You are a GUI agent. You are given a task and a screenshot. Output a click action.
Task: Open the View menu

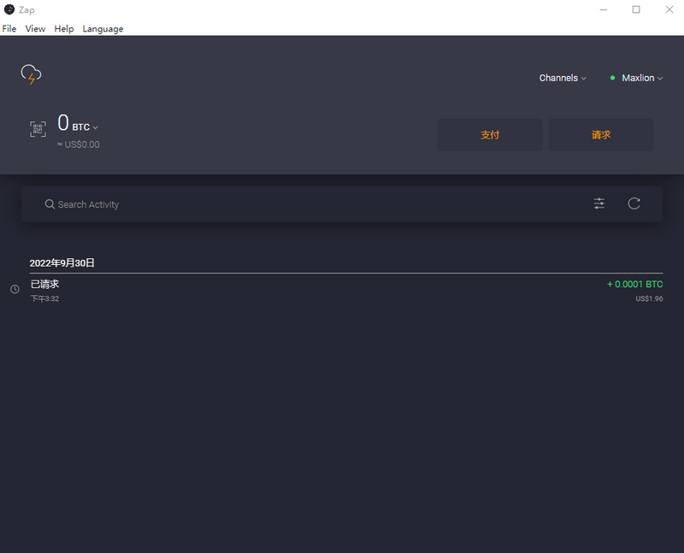[35, 29]
